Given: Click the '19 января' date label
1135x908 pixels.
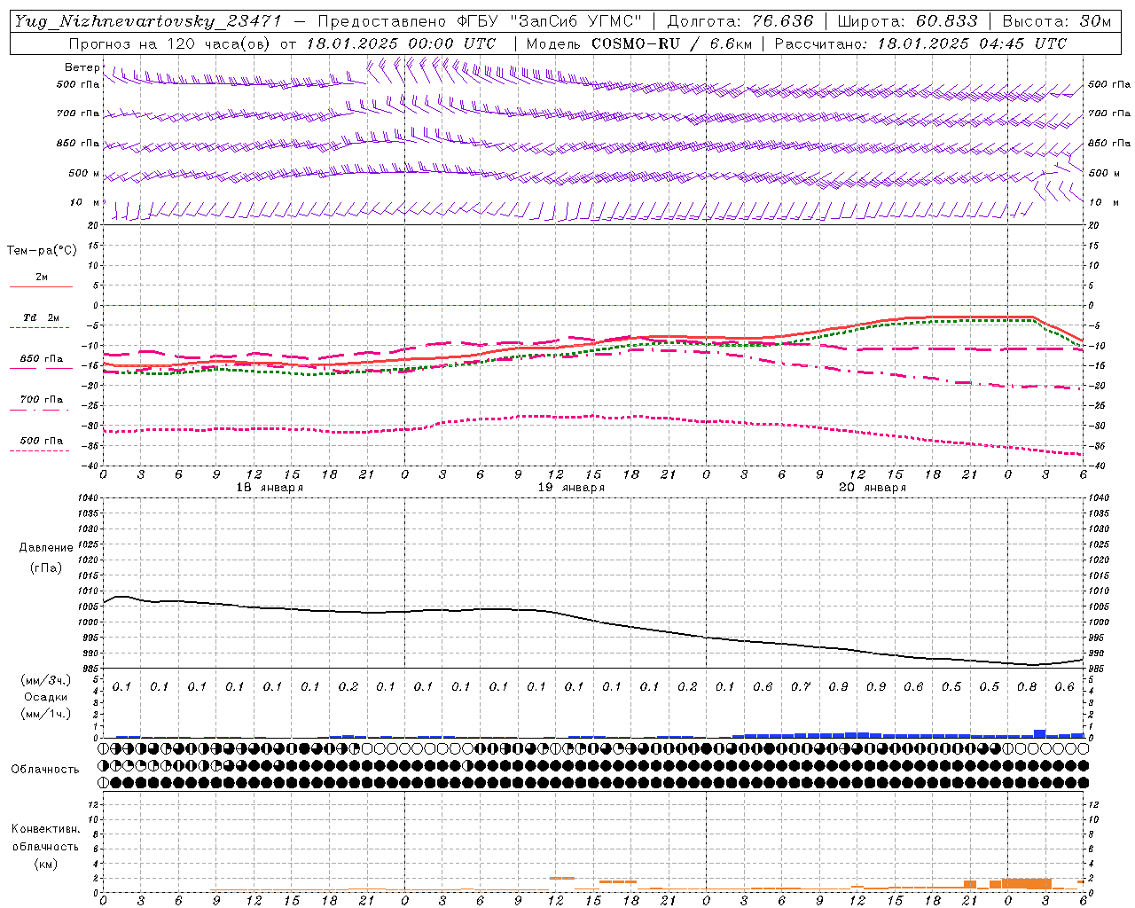Looking at the screenshot, I should tap(571, 488).
